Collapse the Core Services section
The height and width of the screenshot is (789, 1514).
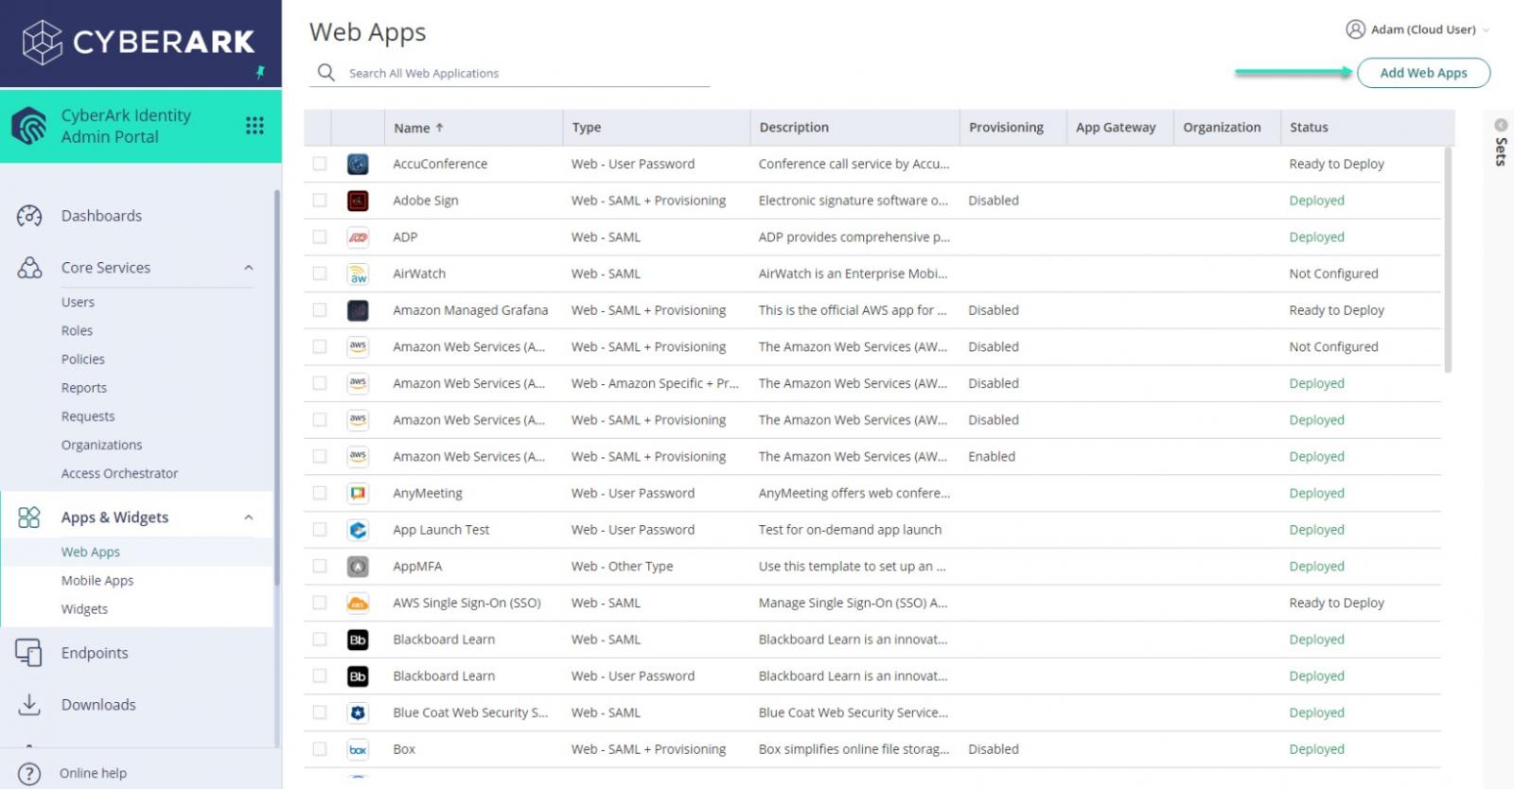click(249, 268)
